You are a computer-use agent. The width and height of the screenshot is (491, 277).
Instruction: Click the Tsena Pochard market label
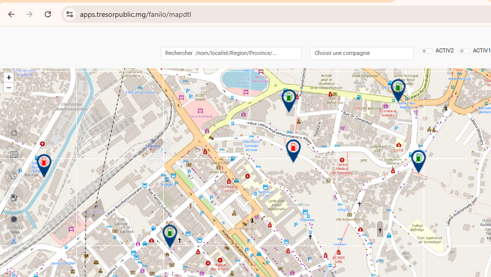(200, 116)
